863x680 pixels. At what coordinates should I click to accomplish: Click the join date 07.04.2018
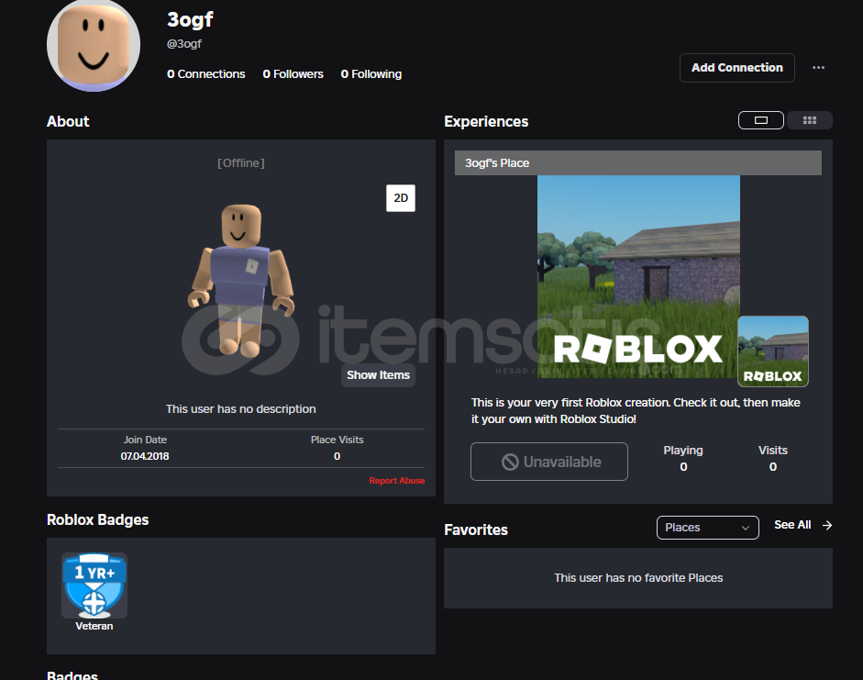145,456
